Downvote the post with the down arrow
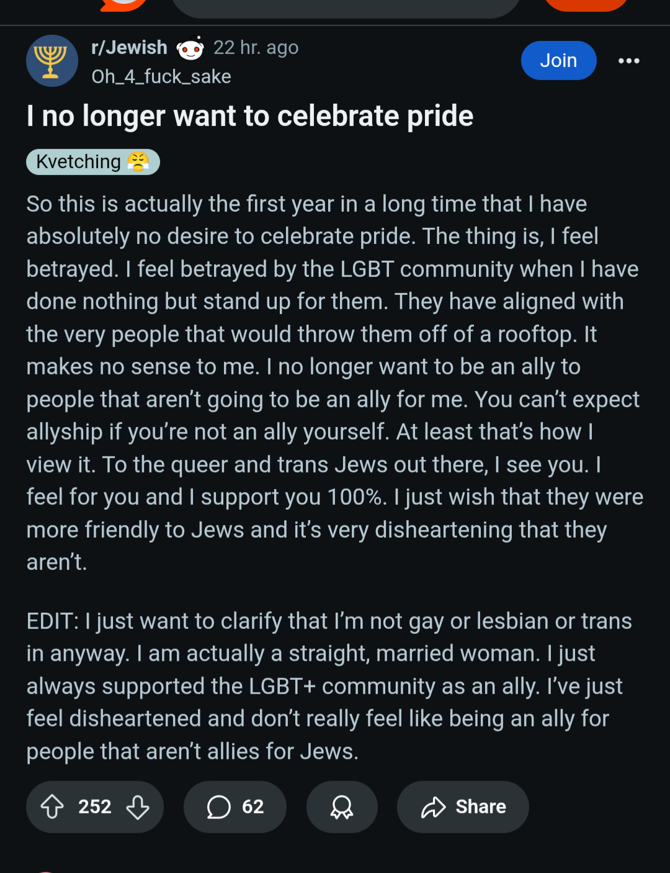 (x=138, y=807)
